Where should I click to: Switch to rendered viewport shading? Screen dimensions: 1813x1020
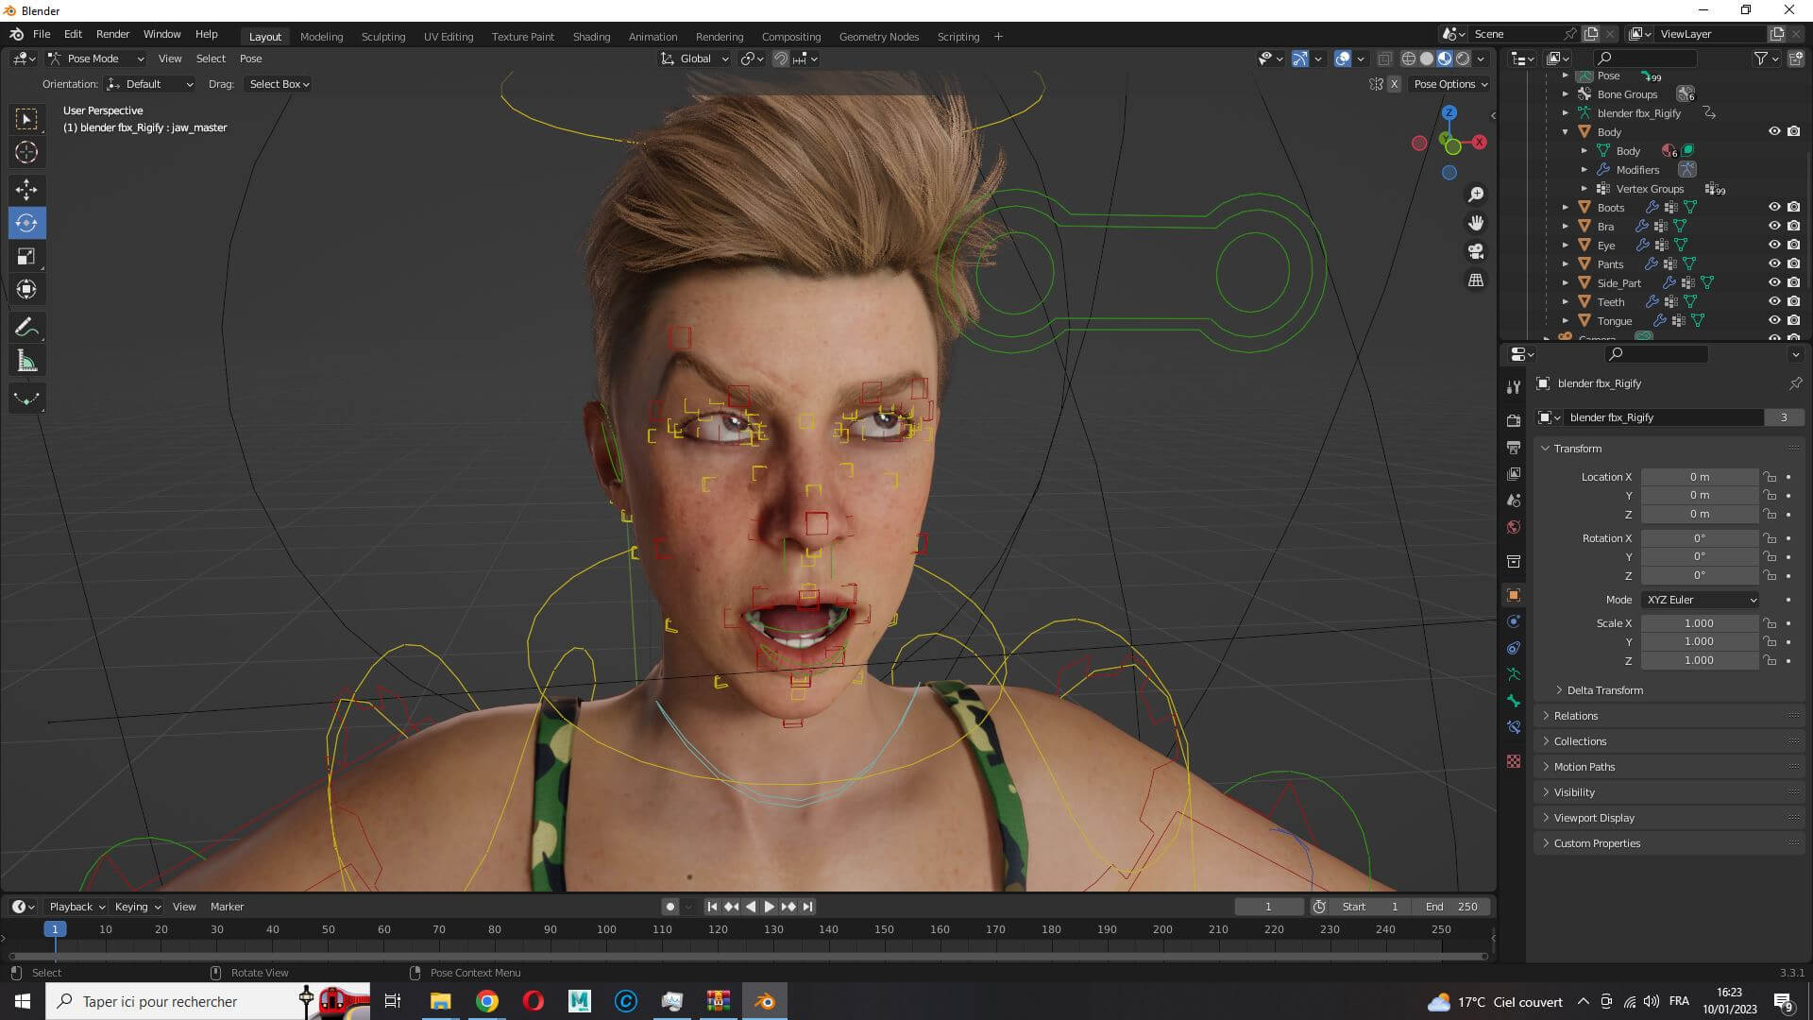[x=1463, y=59]
